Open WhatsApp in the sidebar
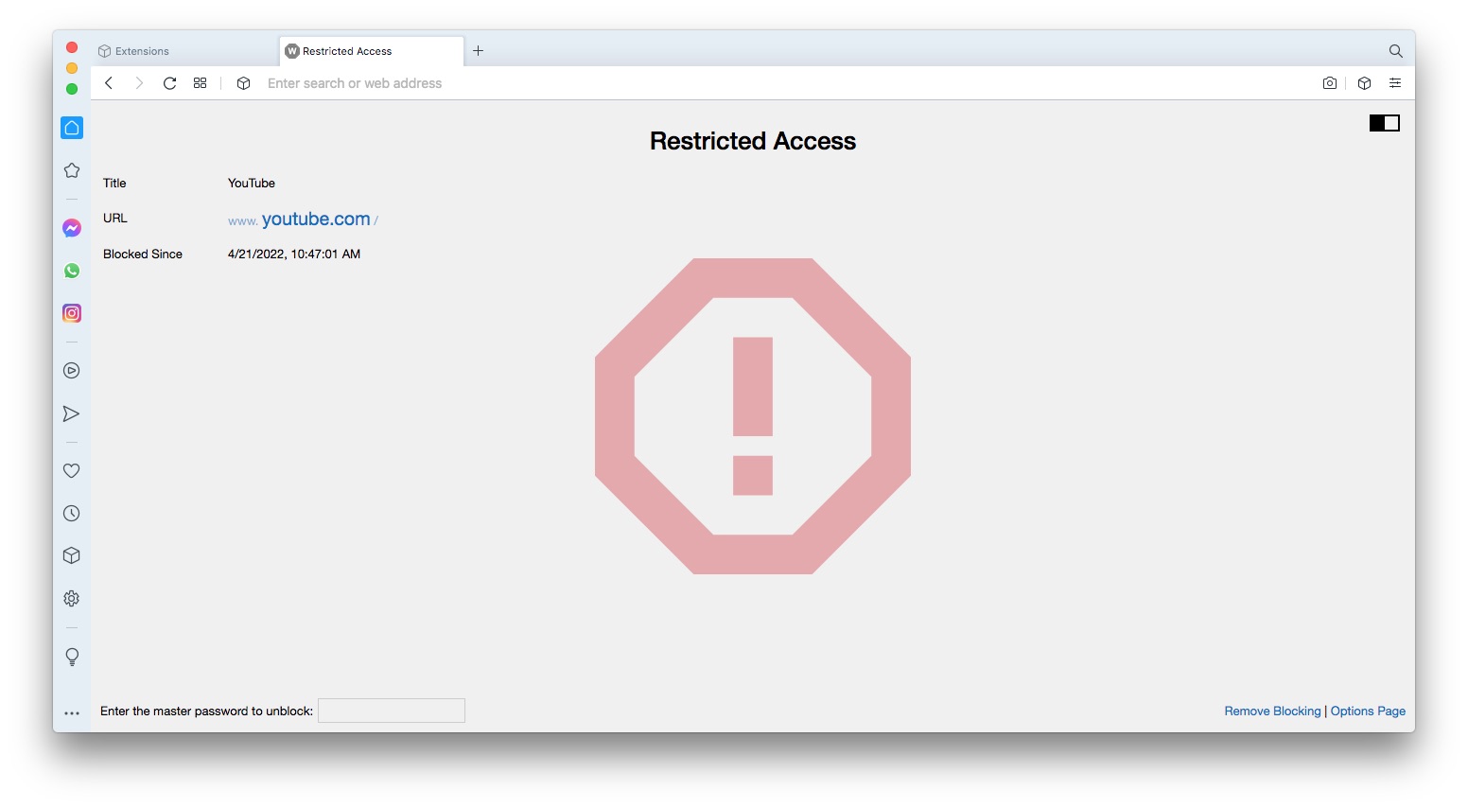The height and width of the screenshot is (808, 1468). (x=72, y=271)
